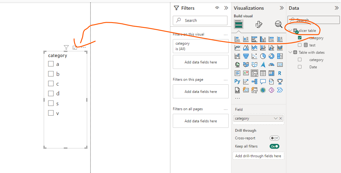Check slicer option d

(51, 93)
